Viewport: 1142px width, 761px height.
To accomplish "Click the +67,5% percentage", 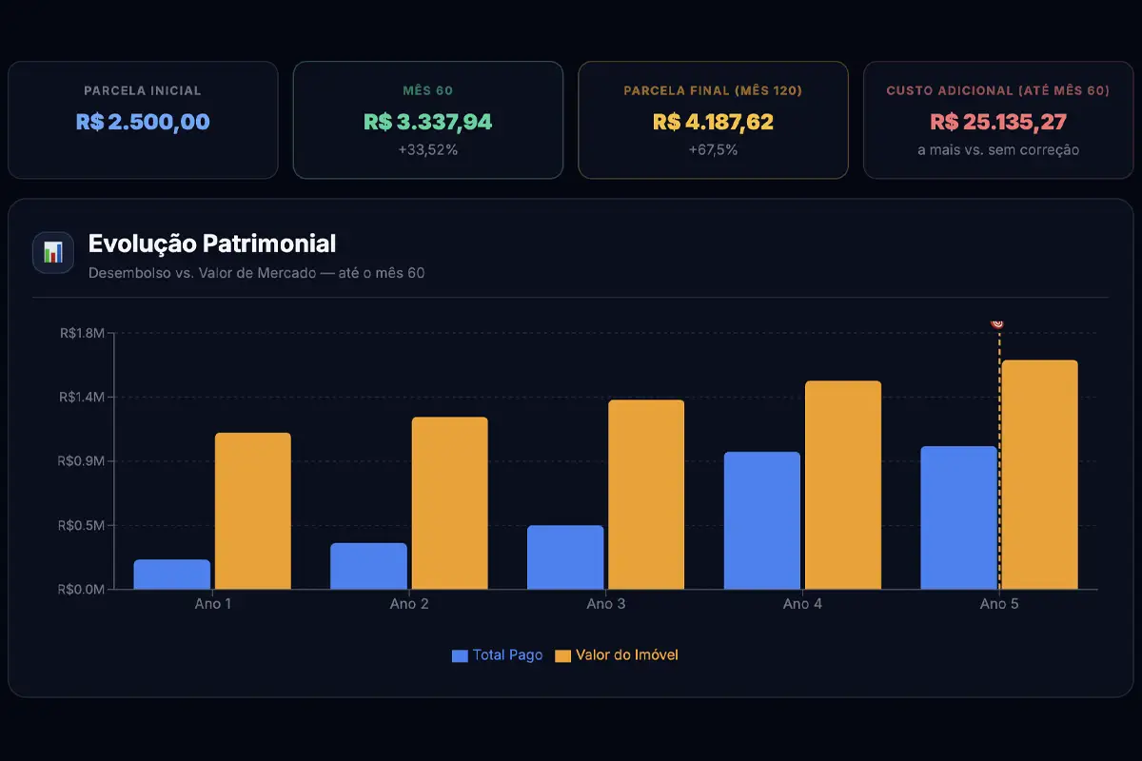I will click(x=714, y=149).
